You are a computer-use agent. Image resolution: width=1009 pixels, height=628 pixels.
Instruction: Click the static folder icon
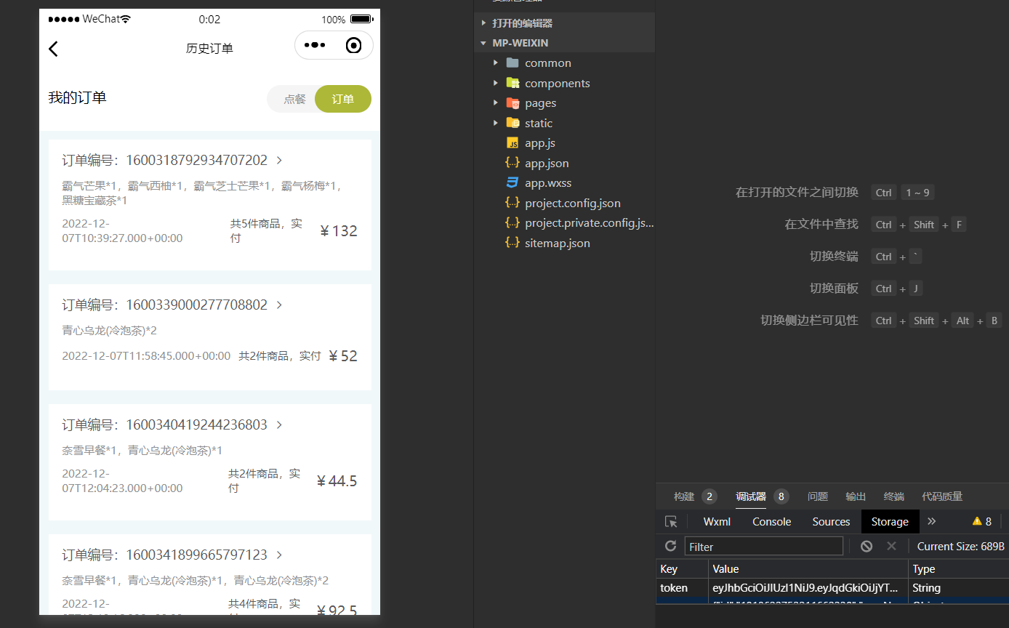click(x=512, y=123)
